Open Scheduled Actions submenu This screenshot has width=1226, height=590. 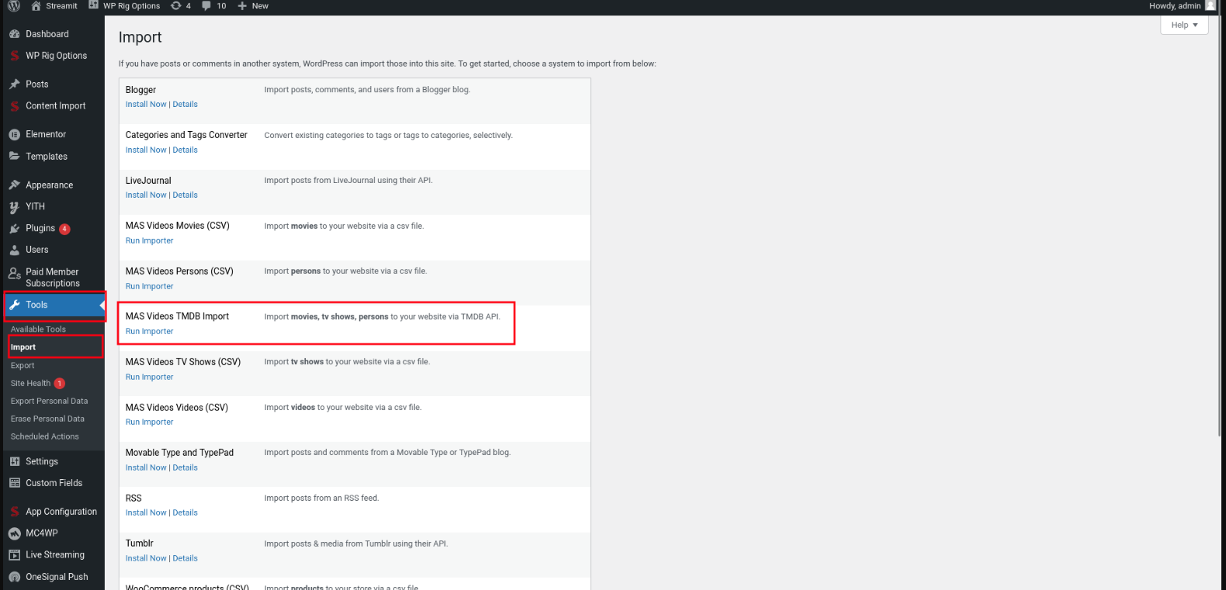pyautogui.click(x=44, y=436)
